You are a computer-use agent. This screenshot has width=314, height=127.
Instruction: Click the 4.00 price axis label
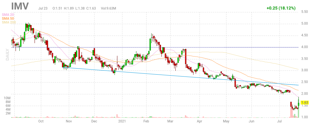point(304,47)
